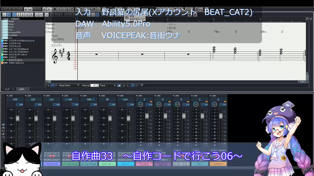This screenshot has width=314, height=176.
Task: Select the line draw tool in strip chart bar
Action: point(52,85)
